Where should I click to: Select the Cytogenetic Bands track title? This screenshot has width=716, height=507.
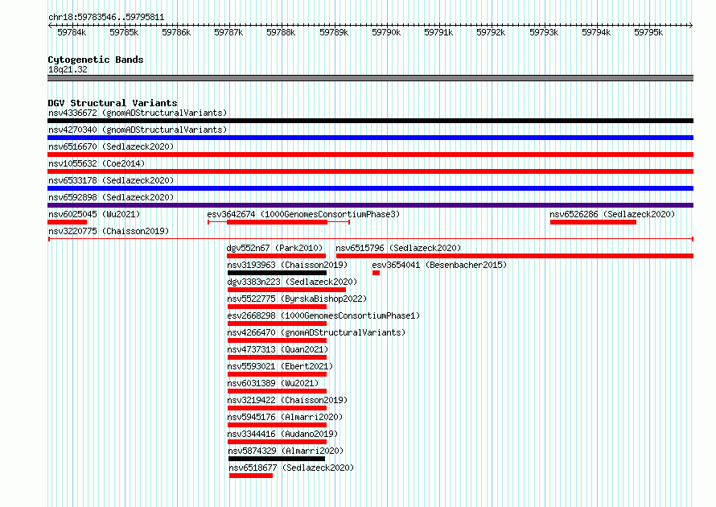pyautogui.click(x=96, y=60)
